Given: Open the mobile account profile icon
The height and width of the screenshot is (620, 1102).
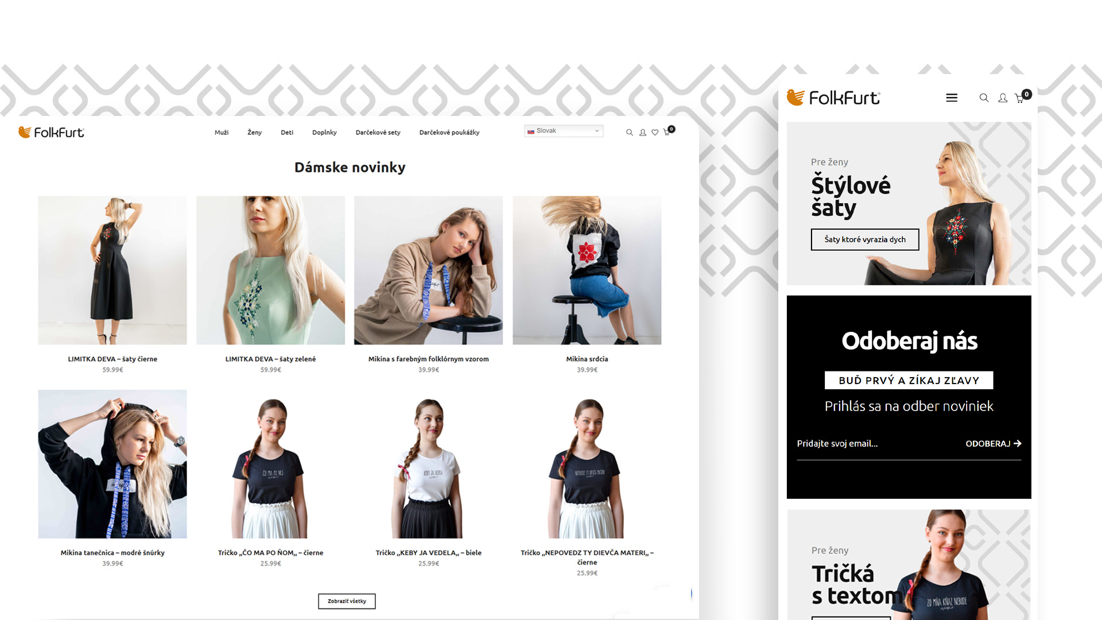Looking at the screenshot, I should (1003, 98).
